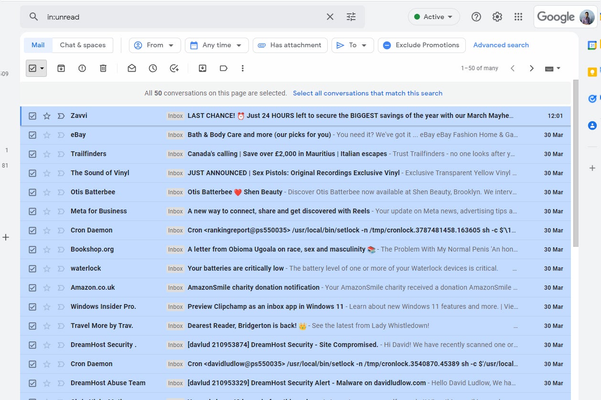Viewport: 601px width, 400px height.
Task: Uncheck the waterlock email checkbox
Action: click(32, 269)
